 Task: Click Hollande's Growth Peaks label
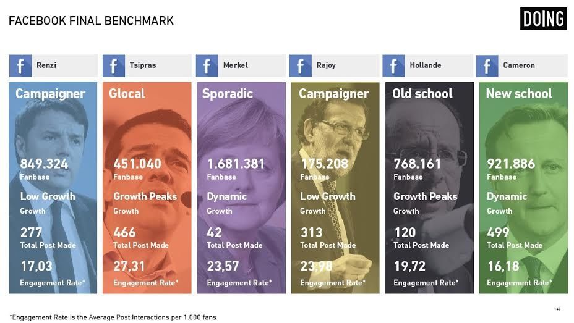click(x=425, y=196)
